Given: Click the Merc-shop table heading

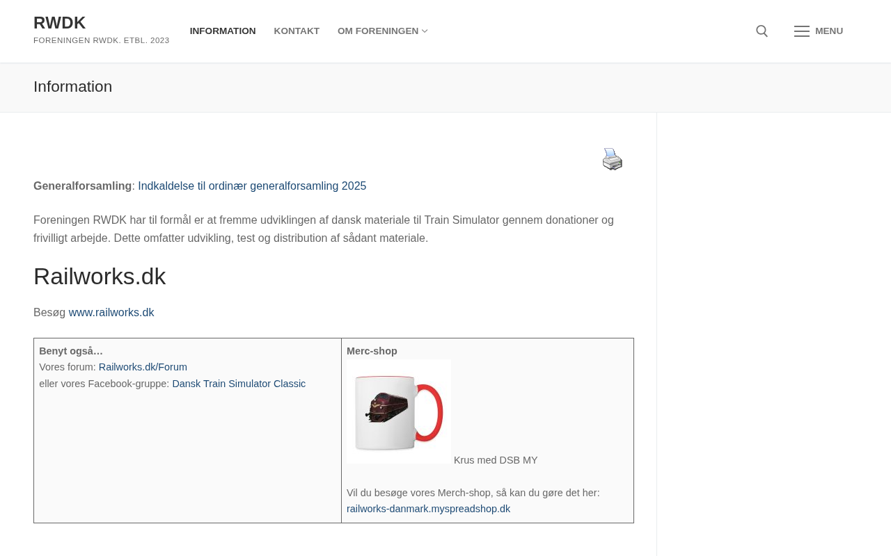Looking at the screenshot, I should (x=372, y=351).
